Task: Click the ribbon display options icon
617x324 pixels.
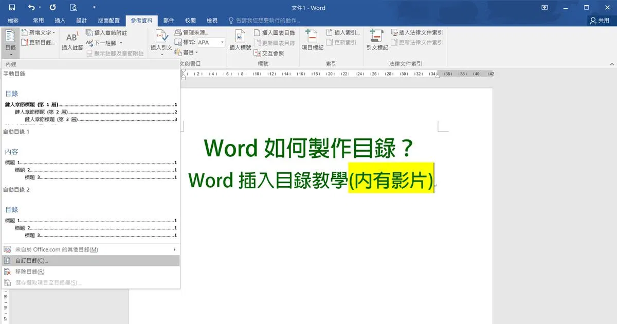Action: 545,8
